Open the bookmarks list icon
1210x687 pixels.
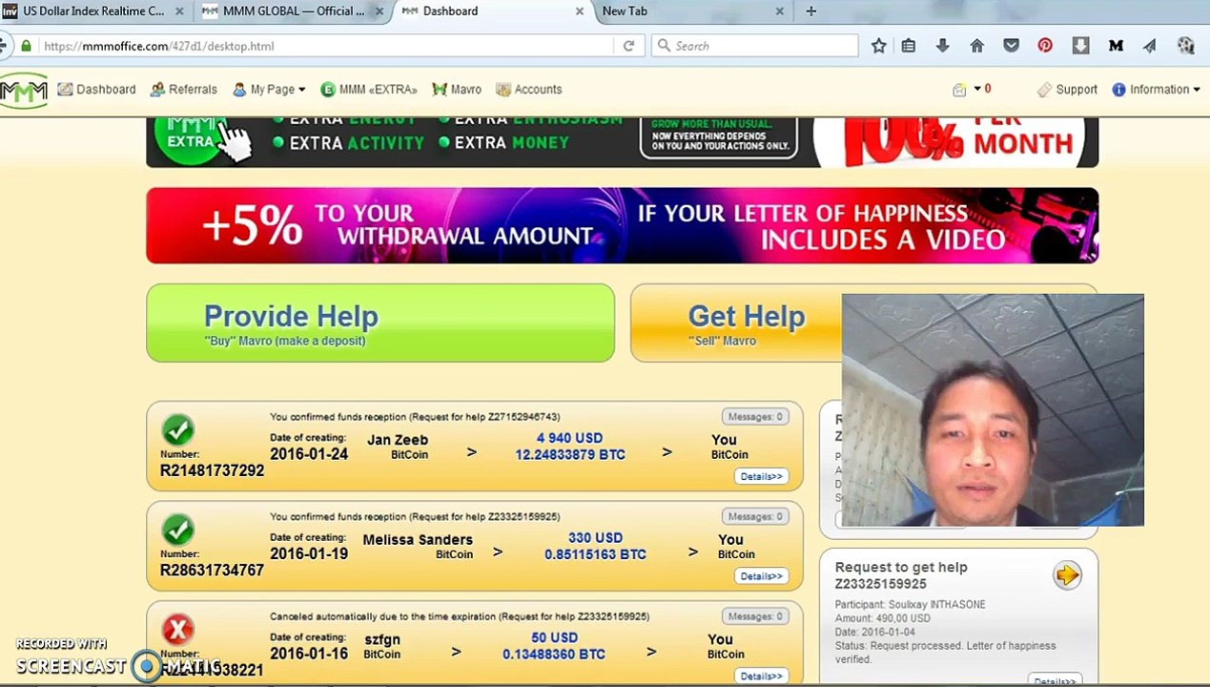pos(909,46)
